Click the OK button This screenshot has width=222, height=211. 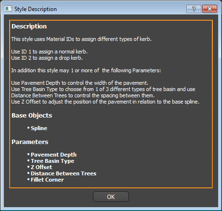pos(111,197)
